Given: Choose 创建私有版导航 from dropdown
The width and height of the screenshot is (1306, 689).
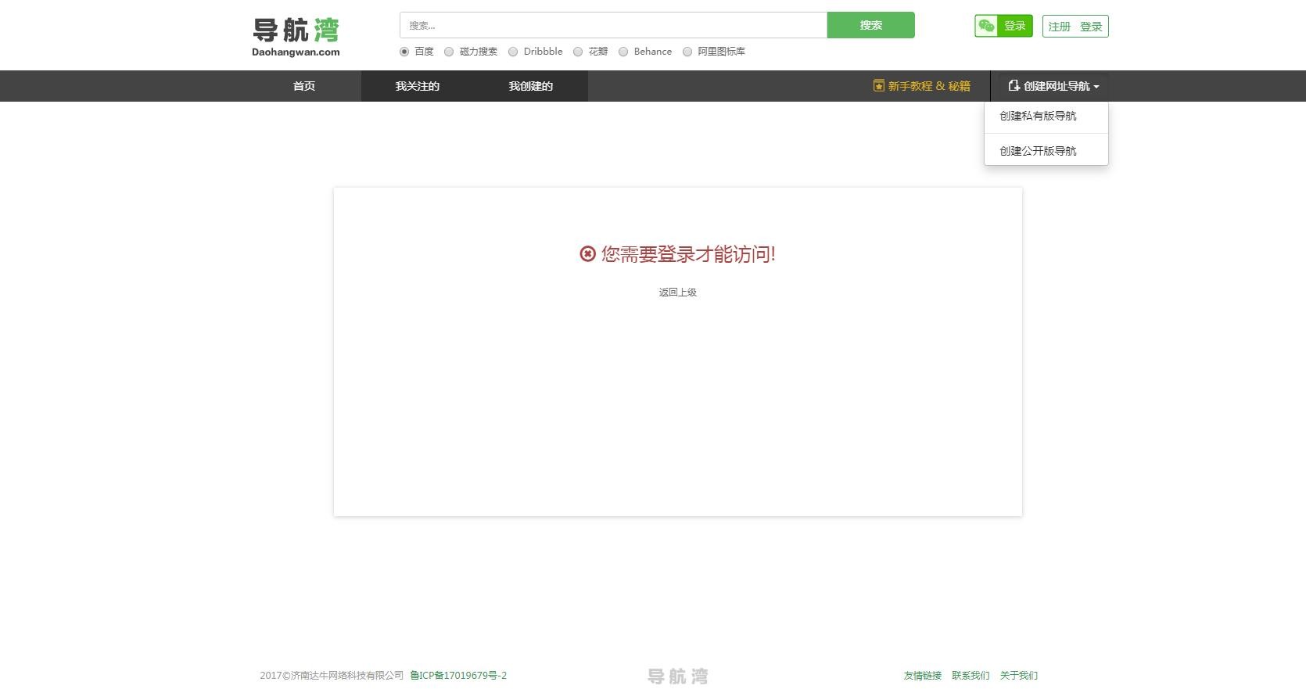Looking at the screenshot, I should (x=1038, y=116).
